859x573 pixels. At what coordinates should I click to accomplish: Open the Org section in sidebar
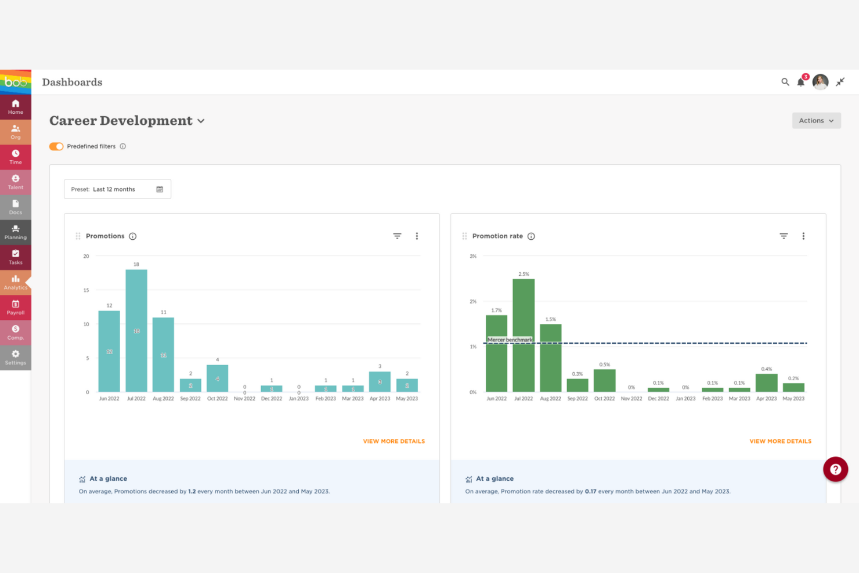click(16, 132)
